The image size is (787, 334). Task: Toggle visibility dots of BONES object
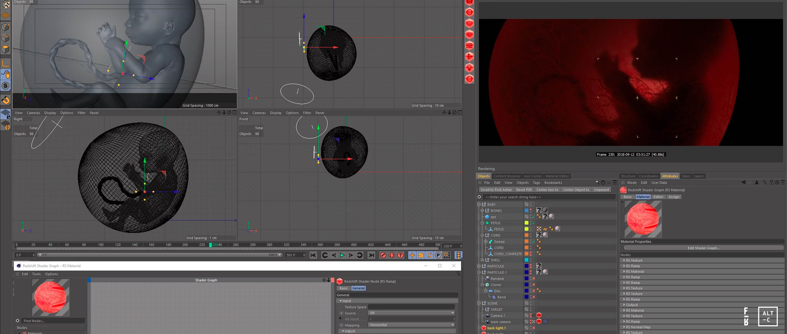click(531, 211)
